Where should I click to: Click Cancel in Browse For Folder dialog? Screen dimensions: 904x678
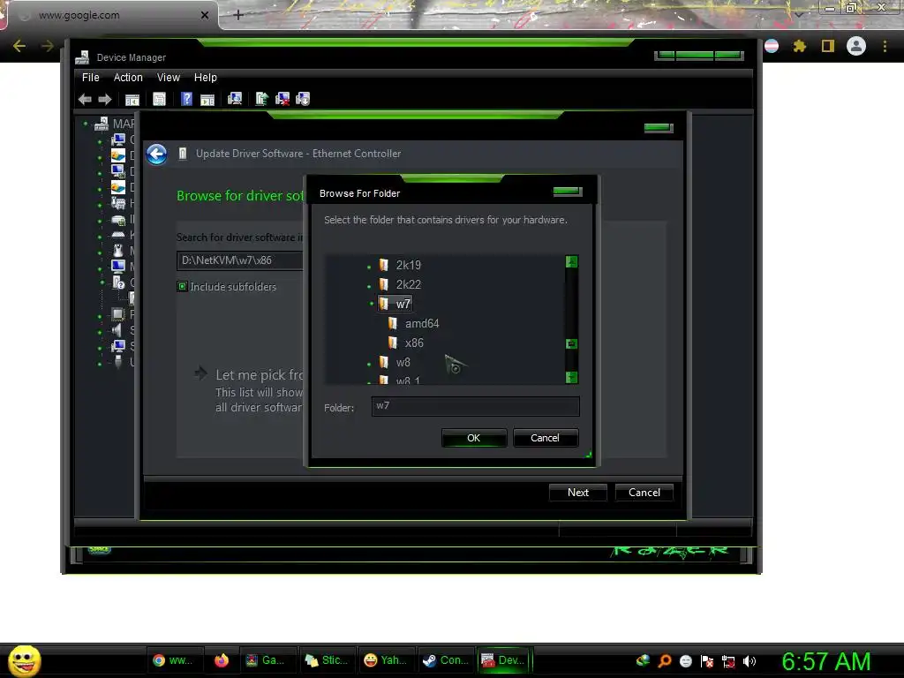pos(545,438)
